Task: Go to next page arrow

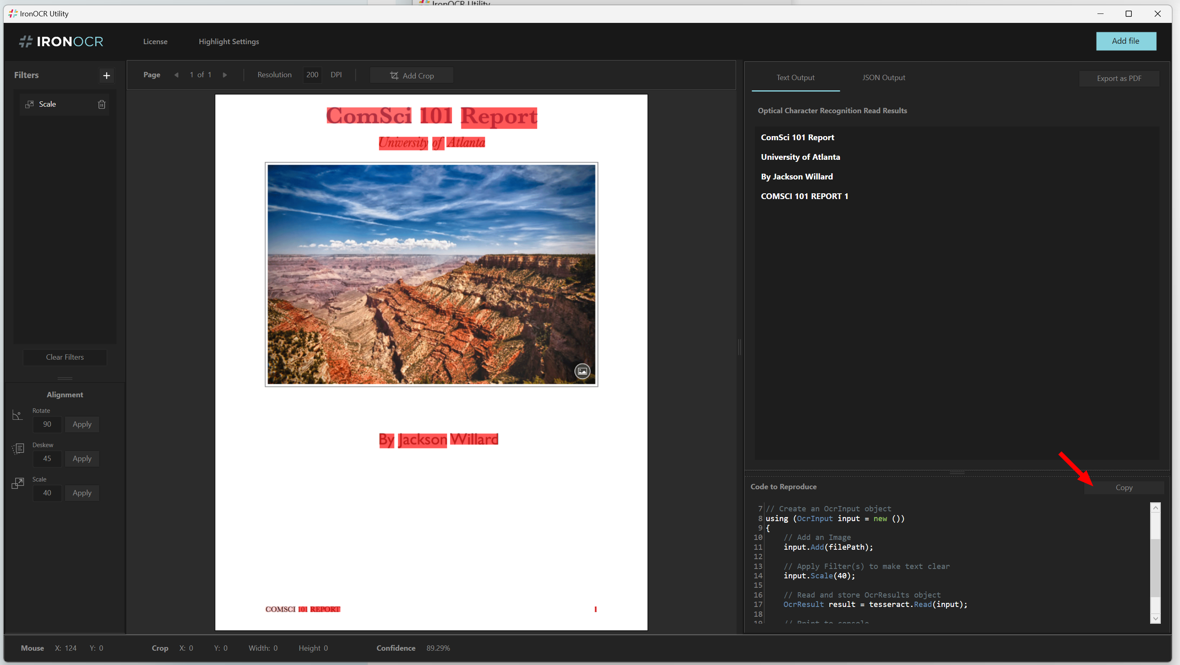Action: [x=224, y=75]
